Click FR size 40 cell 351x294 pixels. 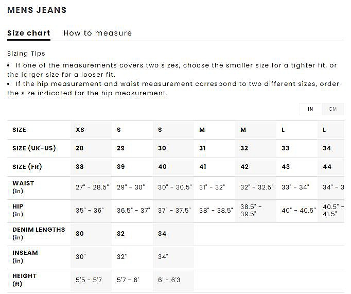coord(162,167)
